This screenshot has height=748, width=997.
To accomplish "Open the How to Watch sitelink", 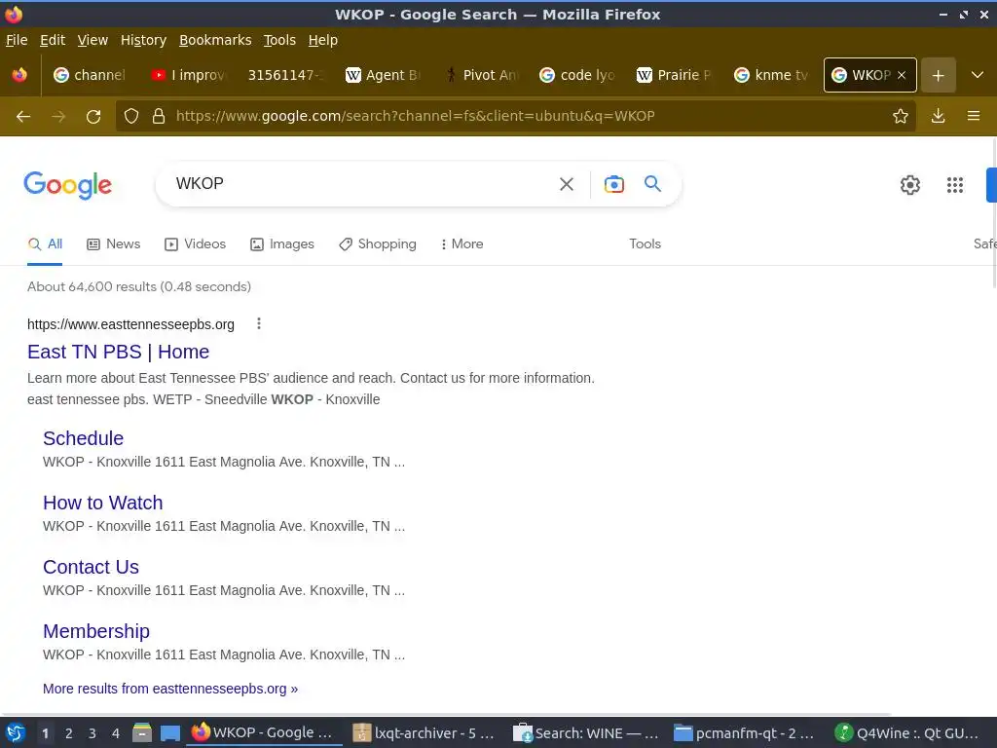I will click(x=103, y=503).
